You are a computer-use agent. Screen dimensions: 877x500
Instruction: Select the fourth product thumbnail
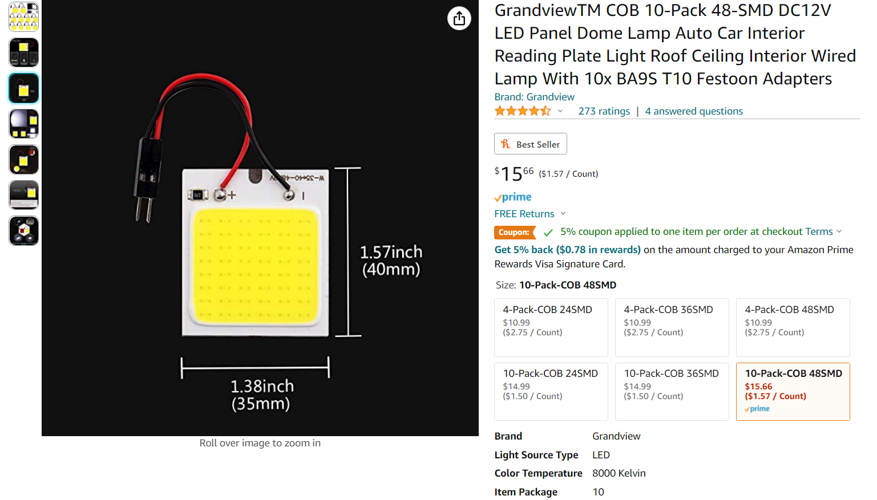point(23,124)
